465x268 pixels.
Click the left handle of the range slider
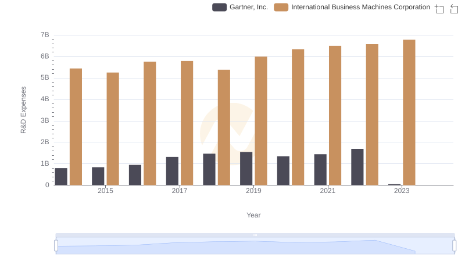tap(56, 246)
